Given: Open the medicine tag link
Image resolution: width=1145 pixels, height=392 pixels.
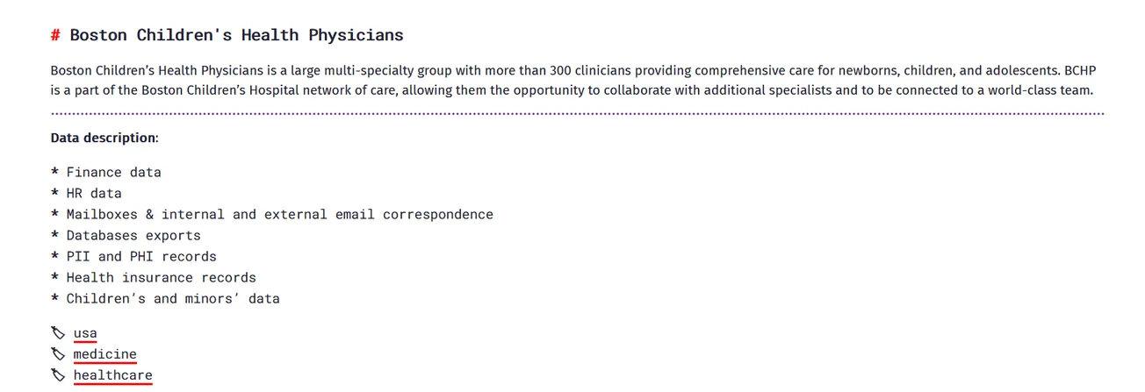Looking at the screenshot, I should (104, 354).
